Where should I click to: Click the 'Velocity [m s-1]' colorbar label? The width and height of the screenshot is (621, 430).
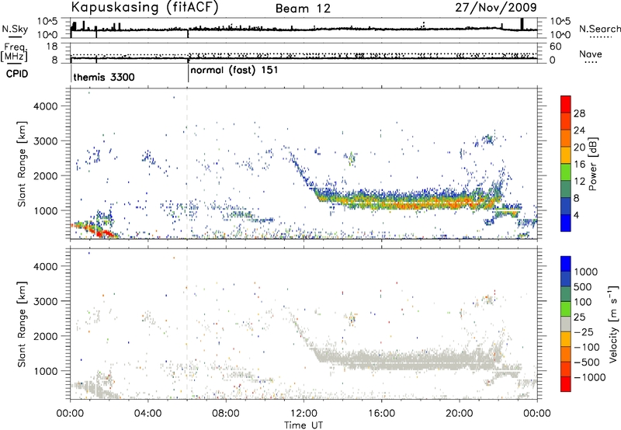coord(613,324)
